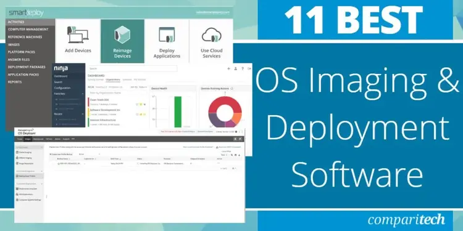The image size is (463, 231).
Task: Open the Deploy Applications tile icon
Action: (x=167, y=34)
